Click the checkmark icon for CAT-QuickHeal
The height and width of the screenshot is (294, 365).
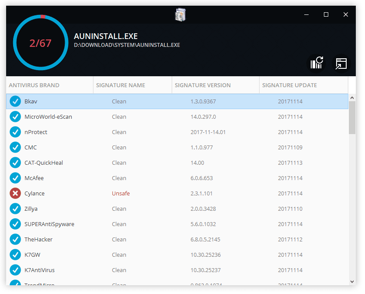(x=15, y=163)
